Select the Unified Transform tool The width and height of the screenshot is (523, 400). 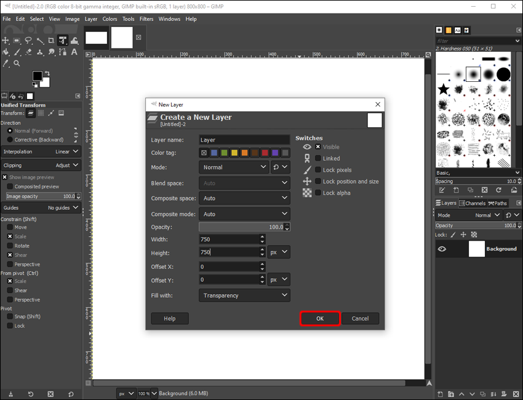point(62,41)
